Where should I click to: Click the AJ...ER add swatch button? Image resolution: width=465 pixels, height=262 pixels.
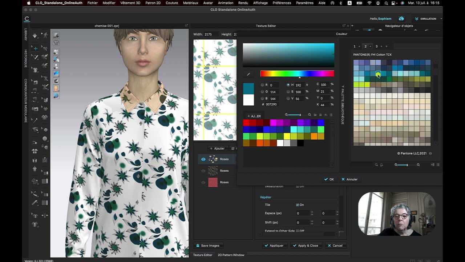point(254,116)
